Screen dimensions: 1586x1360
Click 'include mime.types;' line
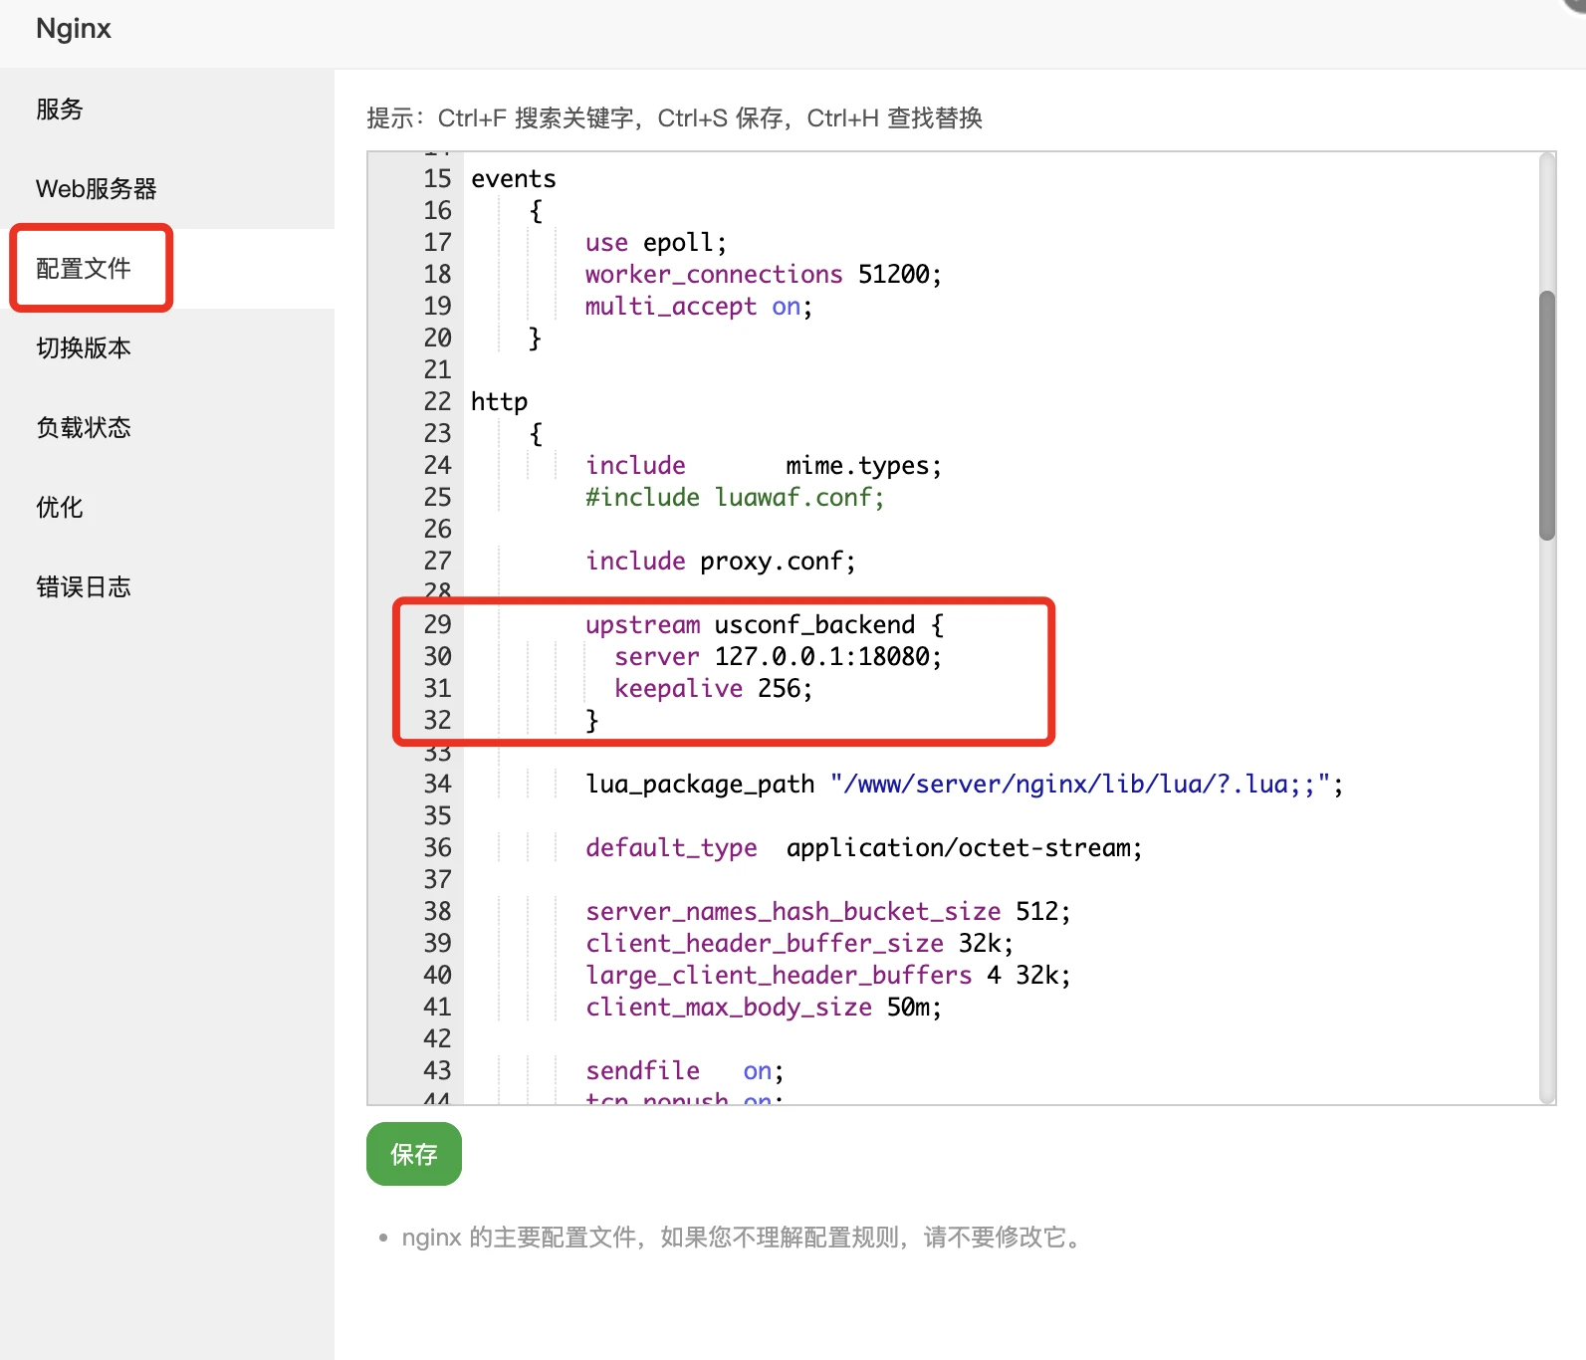coord(764,466)
